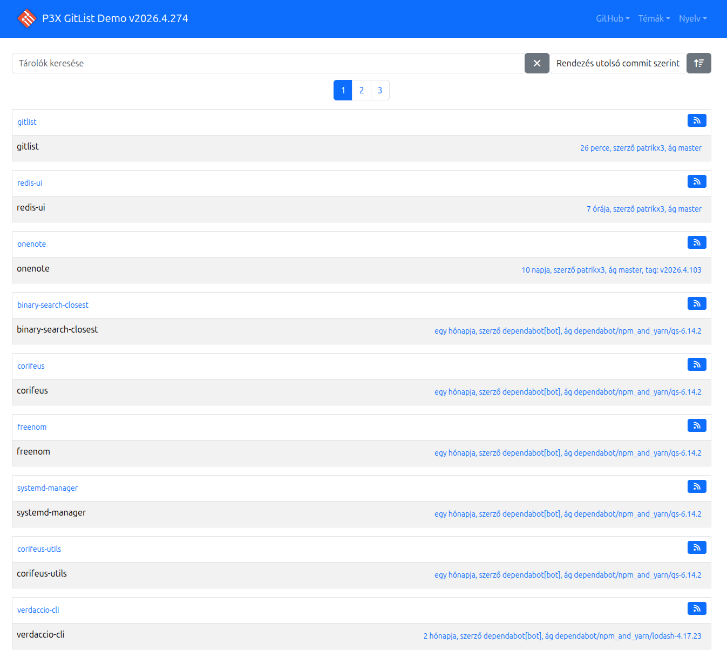Open the GitHub dropdown menu
Screen dimensions: 727x657
tap(612, 18)
